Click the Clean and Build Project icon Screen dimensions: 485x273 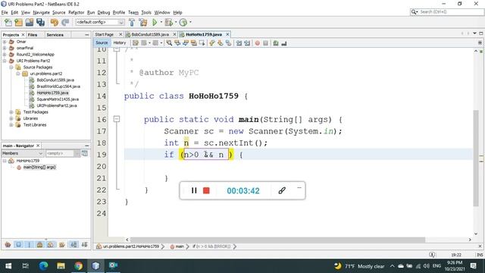143,22
